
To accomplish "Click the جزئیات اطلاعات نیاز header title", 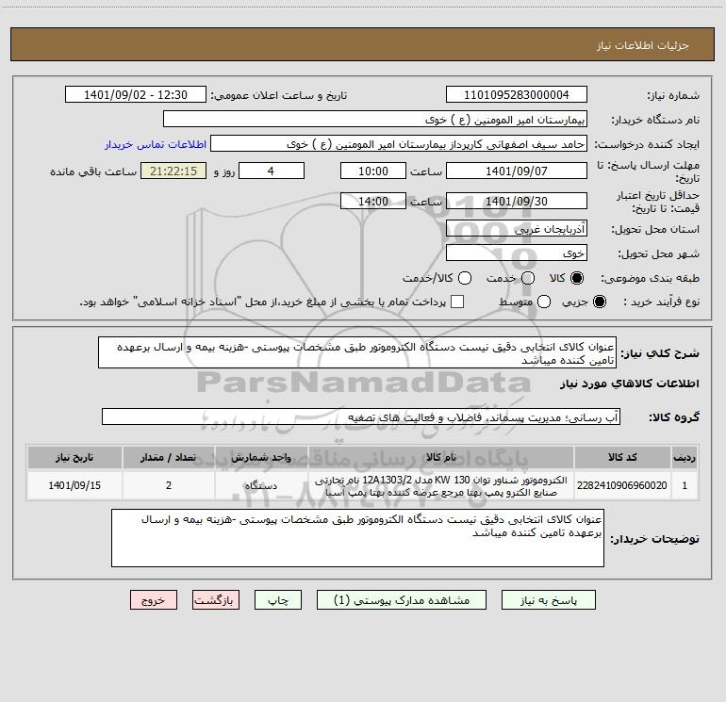I will click(x=643, y=45).
